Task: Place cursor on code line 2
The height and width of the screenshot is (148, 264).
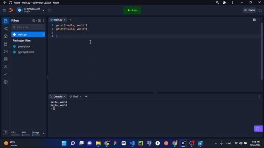Action: click(x=72, y=29)
